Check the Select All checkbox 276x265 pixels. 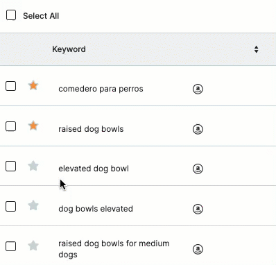[x=11, y=15]
